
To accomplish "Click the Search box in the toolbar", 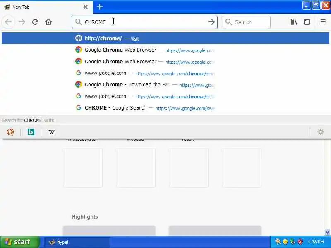I will pyautogui.click(x=246, y=22).
